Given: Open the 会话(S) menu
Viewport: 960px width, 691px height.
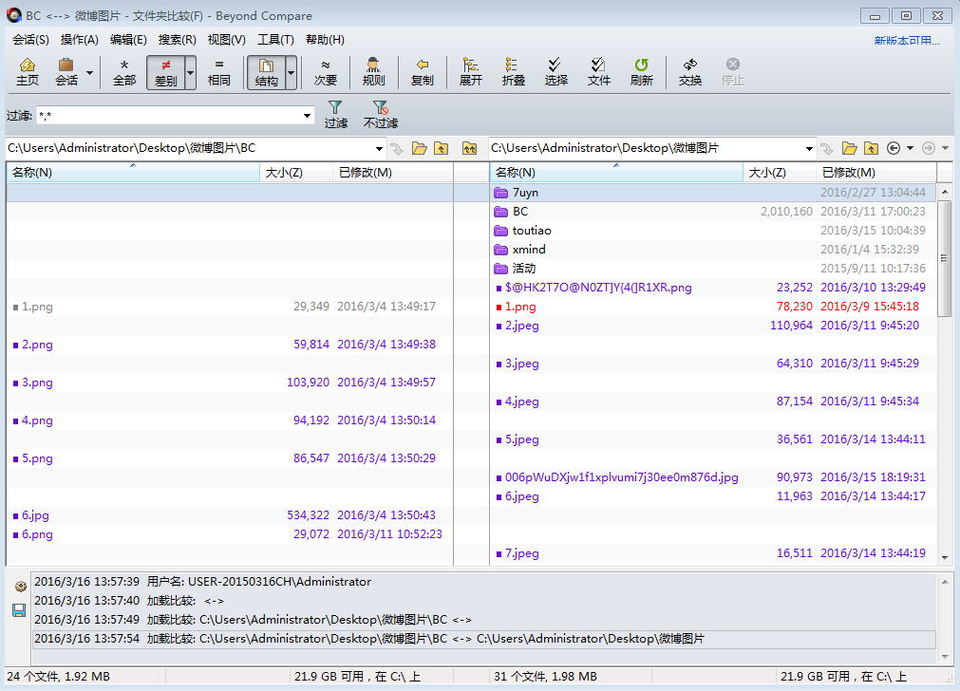Looking at the screenshot, I should (x=29, y=39).
